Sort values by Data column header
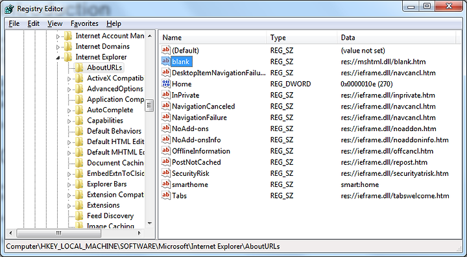This screenshot has height=257, width=467. point(396,38)
